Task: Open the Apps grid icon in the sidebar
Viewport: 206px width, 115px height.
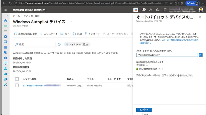Action: [5, 47]
